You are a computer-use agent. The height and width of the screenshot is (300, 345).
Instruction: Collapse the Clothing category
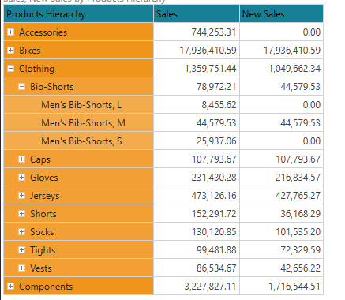pos(10,69)
